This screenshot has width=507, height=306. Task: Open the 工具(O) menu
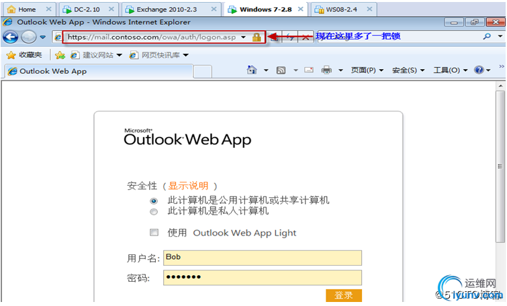tap(451, 70)
